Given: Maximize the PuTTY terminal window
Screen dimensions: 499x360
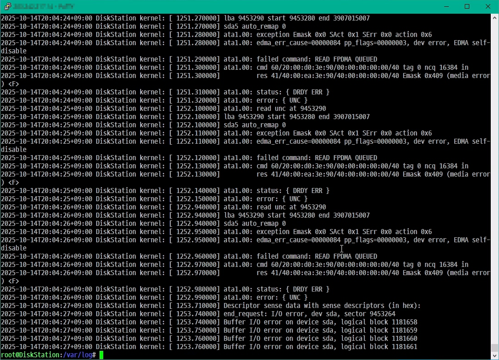Looking at the screenshot, I should click(467, 6).
